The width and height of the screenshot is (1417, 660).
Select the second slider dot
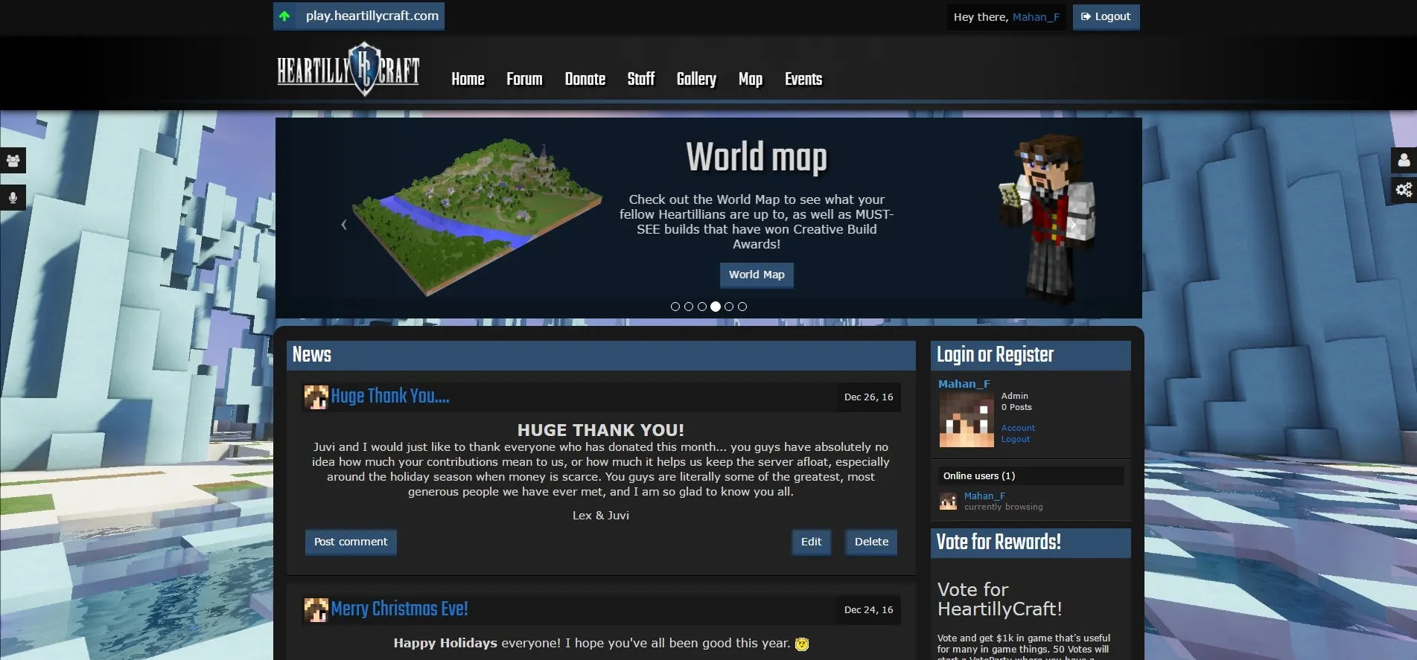coord(688,307)
